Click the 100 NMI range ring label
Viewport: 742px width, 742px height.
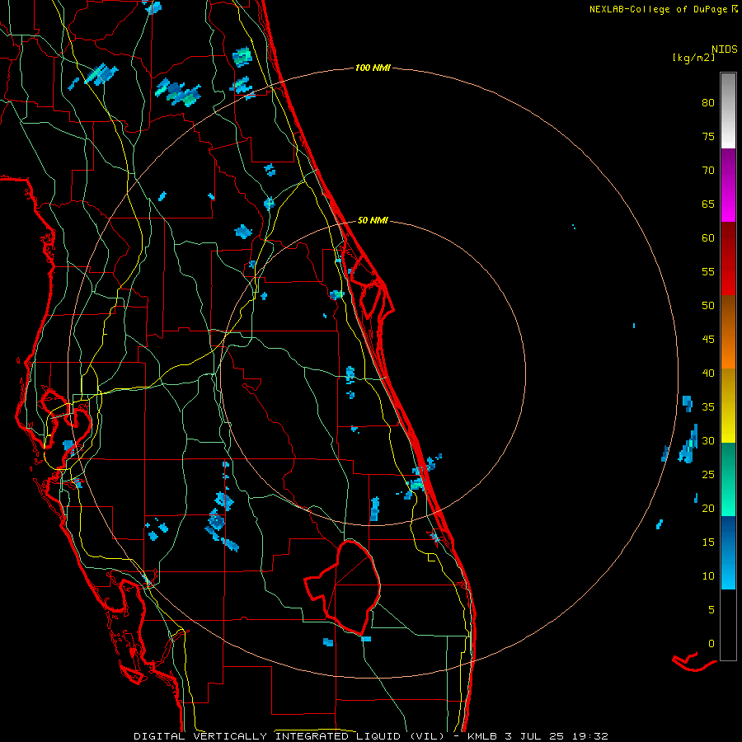coord(373,68)
